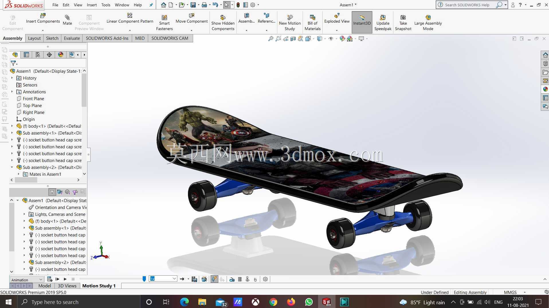Open the Tools menu
The image size is (549, 308).
(106, 5)
